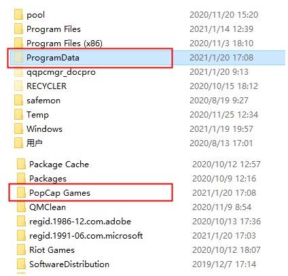Select the RECYCLER folder icon
Image resolution: width=288 pixels, height=276 pixels.
[18, 86]
